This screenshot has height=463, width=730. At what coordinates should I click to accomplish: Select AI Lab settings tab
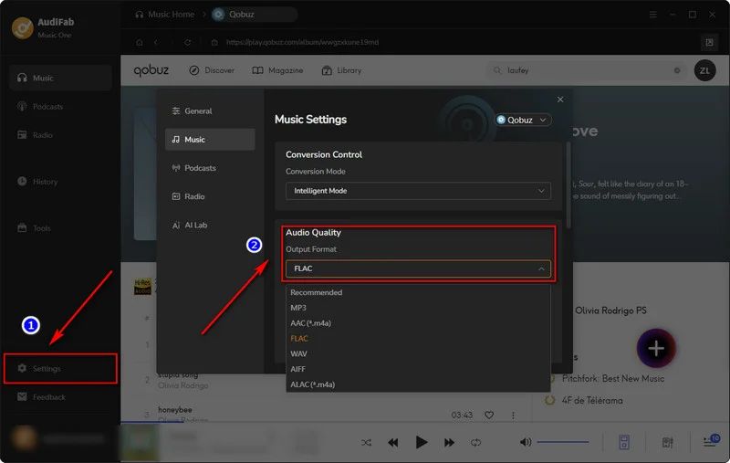(x=210, y=225)
